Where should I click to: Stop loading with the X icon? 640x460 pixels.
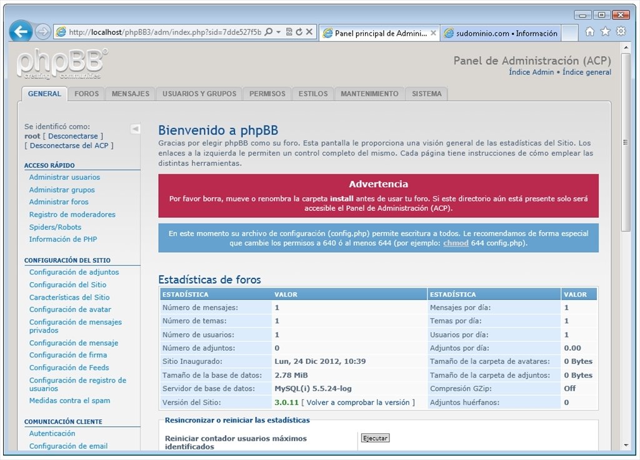pyautogui.click(x=309, y=32)
